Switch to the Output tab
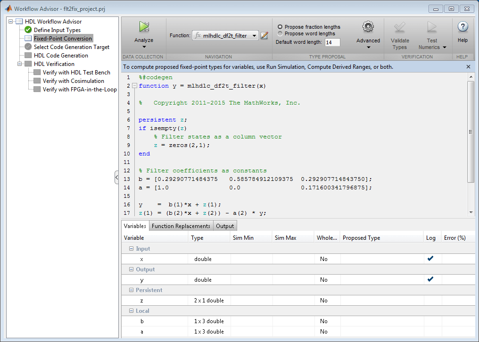The image size is (479, 342). tap(225, 226)
